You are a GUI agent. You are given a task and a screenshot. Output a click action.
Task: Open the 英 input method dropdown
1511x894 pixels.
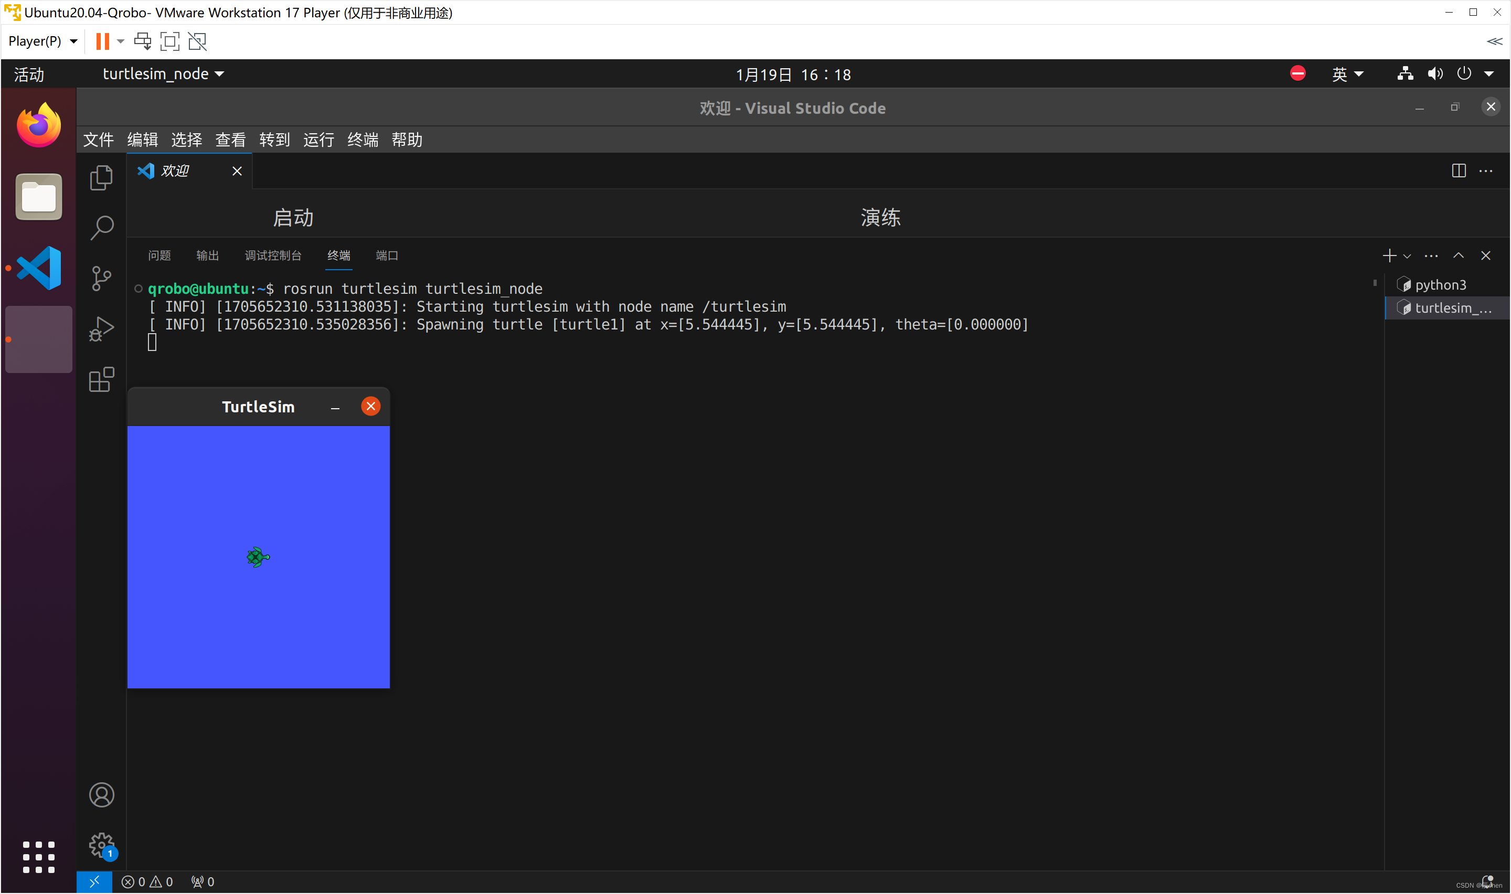pyautogui.click(x=1348, y=74)
